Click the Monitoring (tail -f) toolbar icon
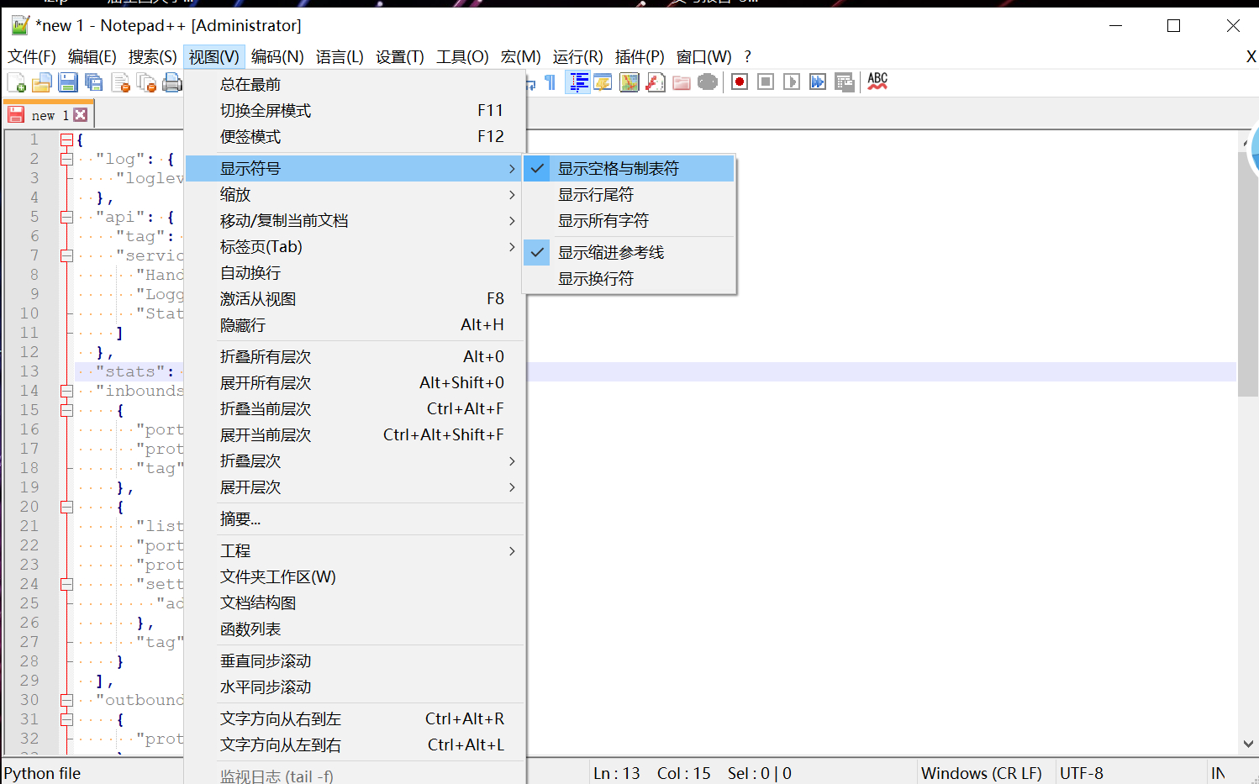The height and width of the screenshot is (784, 1259). pos(708,82)
